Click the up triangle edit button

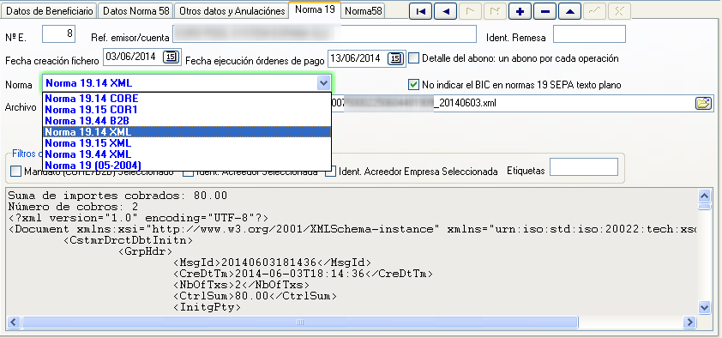click(570, 11)
